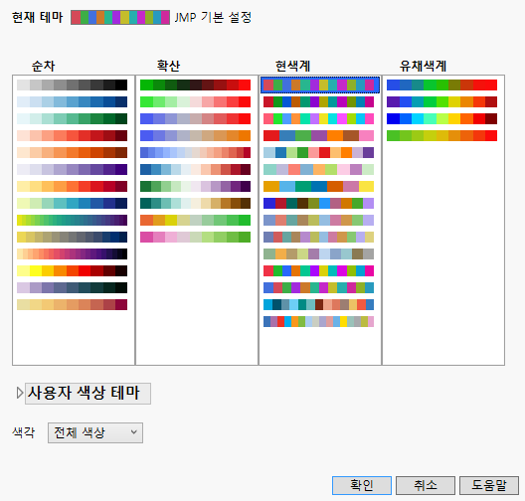Choose the green-white-purple diverging theme
The height and width of the screenshot is (501, 525).
click(x=195, y=187)
